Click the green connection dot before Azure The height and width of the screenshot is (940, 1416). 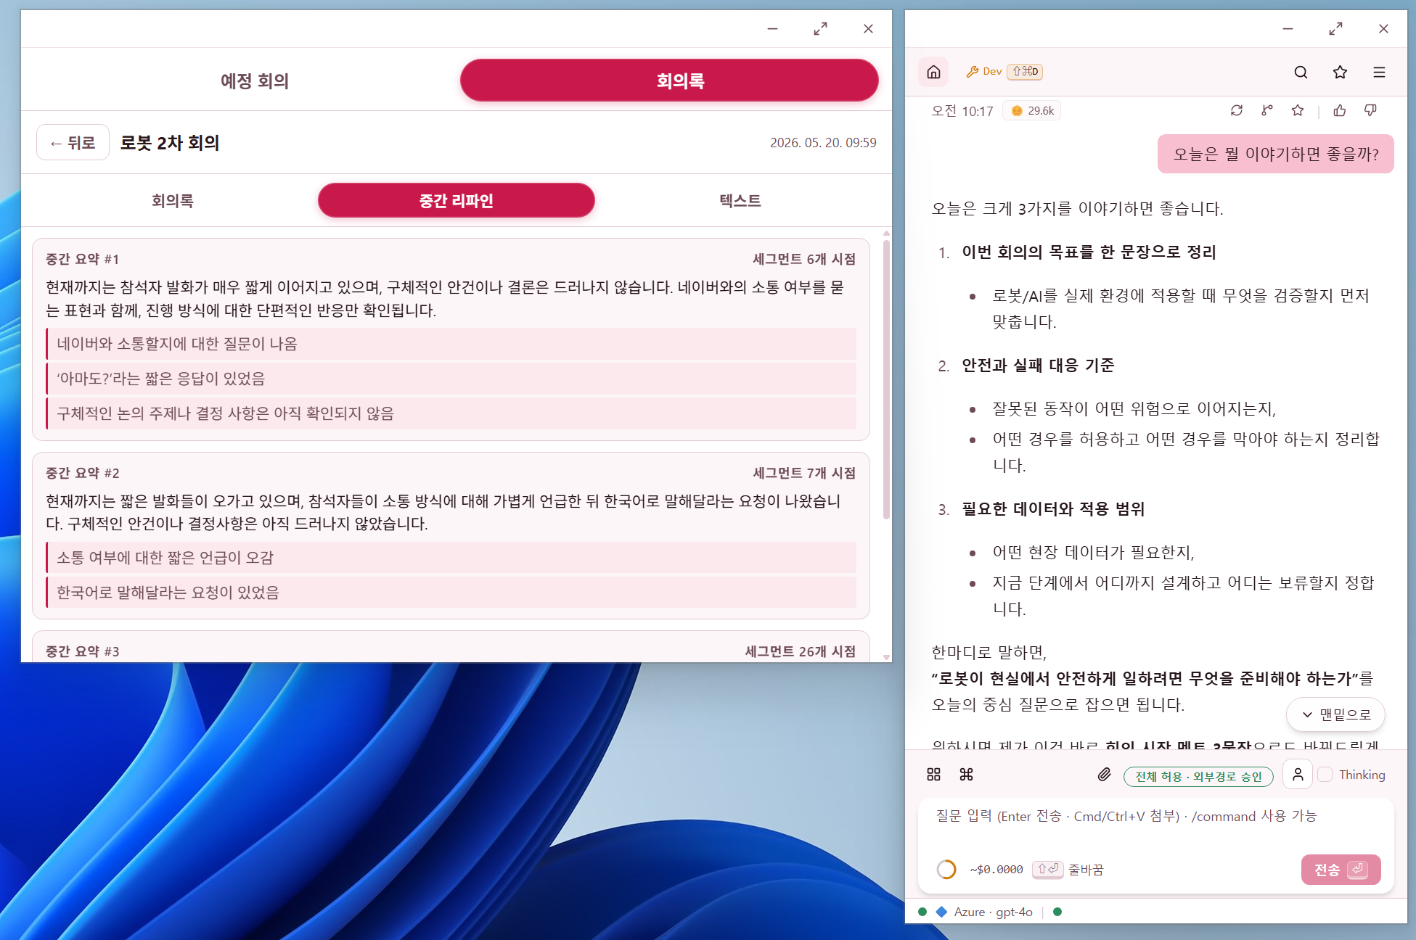tap(922, 912)
